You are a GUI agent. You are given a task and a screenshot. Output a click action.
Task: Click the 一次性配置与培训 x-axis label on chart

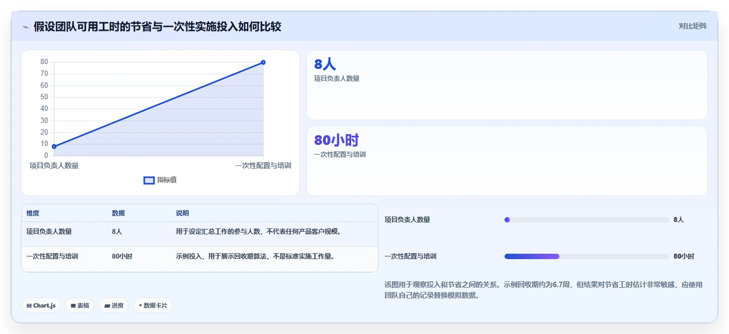263,166
